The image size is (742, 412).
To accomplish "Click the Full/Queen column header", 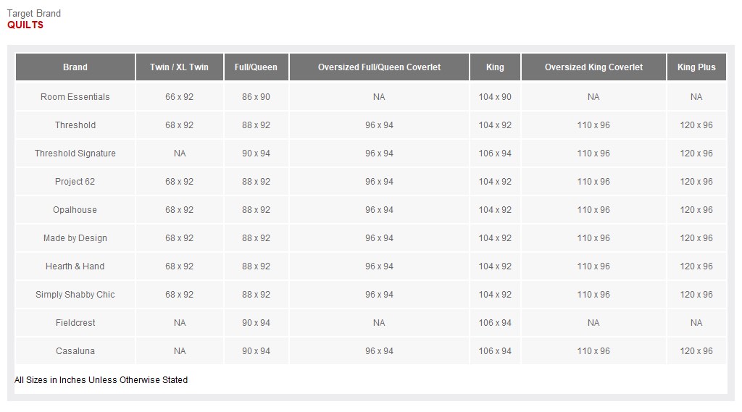I will (256, 67).
